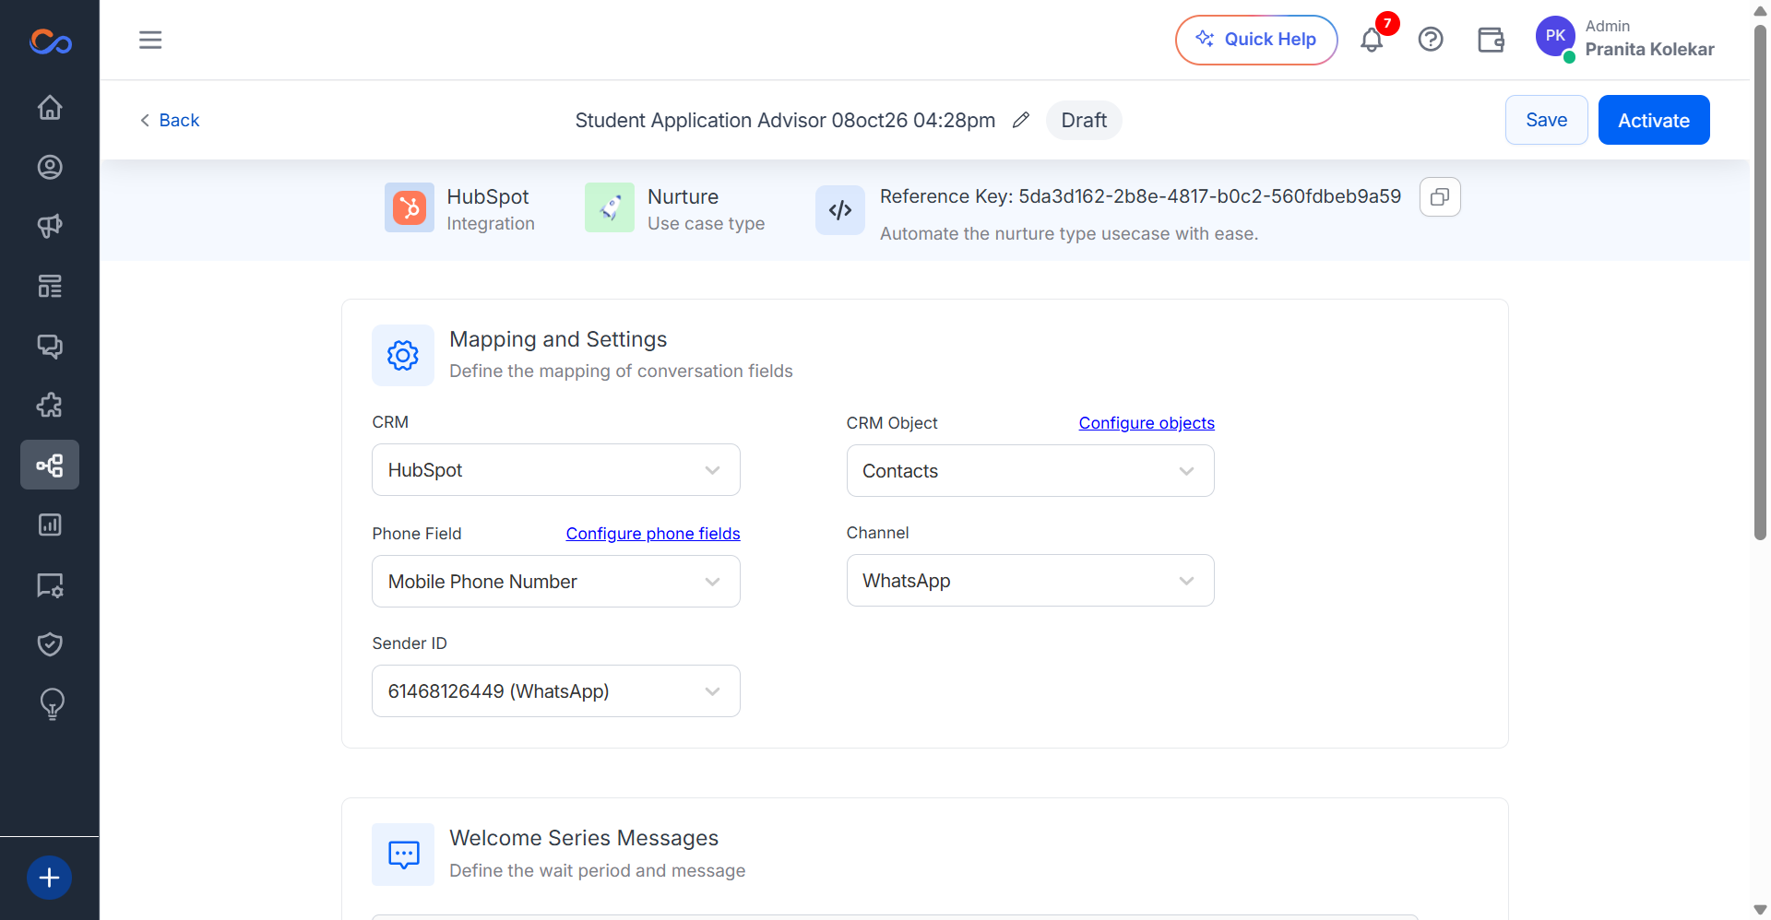Click the Activate button

pyautogui.click(x=1654, y=120)
